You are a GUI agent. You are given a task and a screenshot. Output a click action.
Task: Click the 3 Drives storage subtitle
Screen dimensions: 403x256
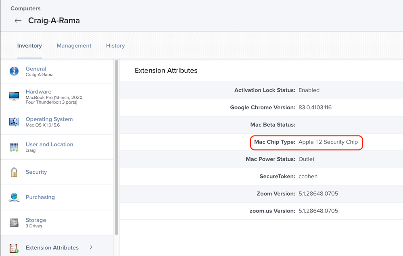pos(34,226)
